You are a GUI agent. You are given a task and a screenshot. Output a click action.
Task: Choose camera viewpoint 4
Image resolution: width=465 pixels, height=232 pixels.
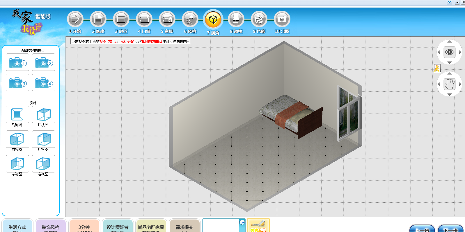point(44,83)
